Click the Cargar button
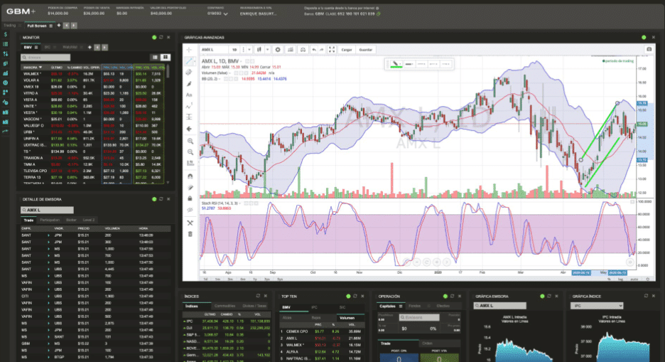Viewport: 665px width, 362px height. coord(347,50)
